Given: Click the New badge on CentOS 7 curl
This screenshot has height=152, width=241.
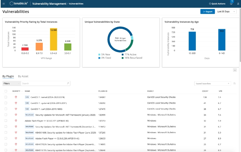Looking at the screenshot, I should pyautogui.click(x=27, y=109).
